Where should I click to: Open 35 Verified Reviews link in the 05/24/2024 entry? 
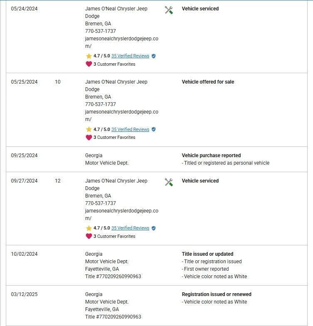click(130, 56)
